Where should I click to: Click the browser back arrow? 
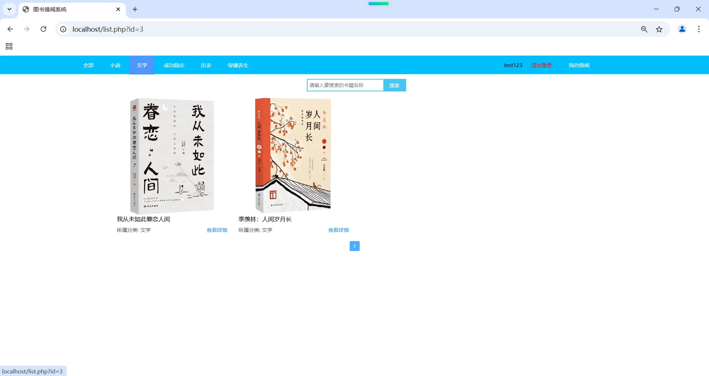10,29
